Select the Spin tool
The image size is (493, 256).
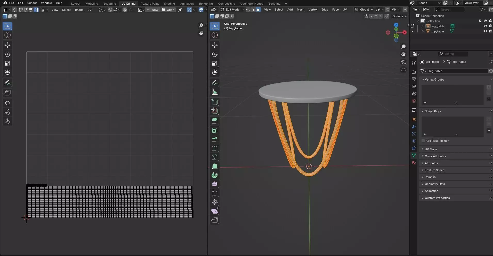coord(215,175)
